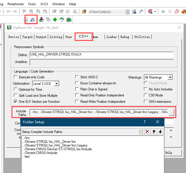Click the Include Paths browse '...' button
This screenshot has height=173, width=186.
[x=171, y=112]
